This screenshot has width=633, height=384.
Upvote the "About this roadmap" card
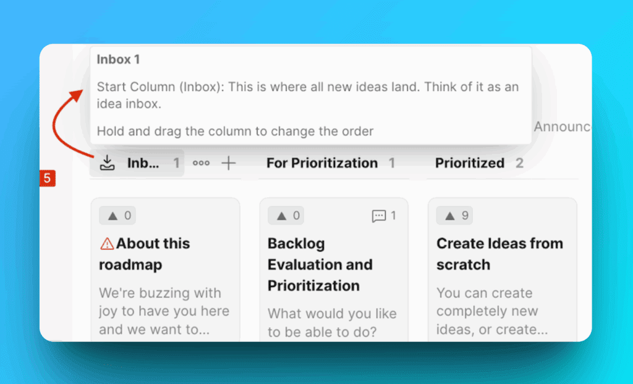point(118,216)
